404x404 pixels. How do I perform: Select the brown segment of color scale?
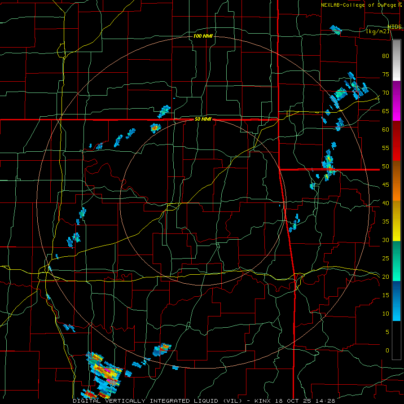[396, 171]
